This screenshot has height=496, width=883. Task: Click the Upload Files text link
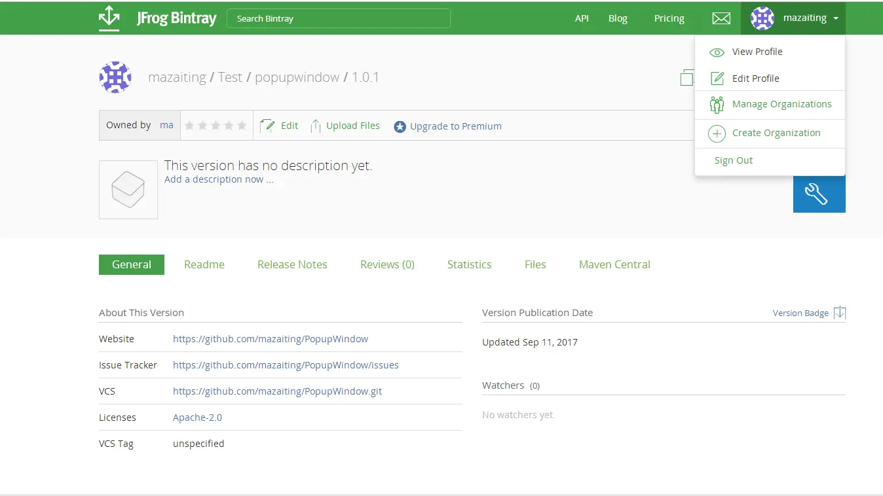(x=353, y=126)
